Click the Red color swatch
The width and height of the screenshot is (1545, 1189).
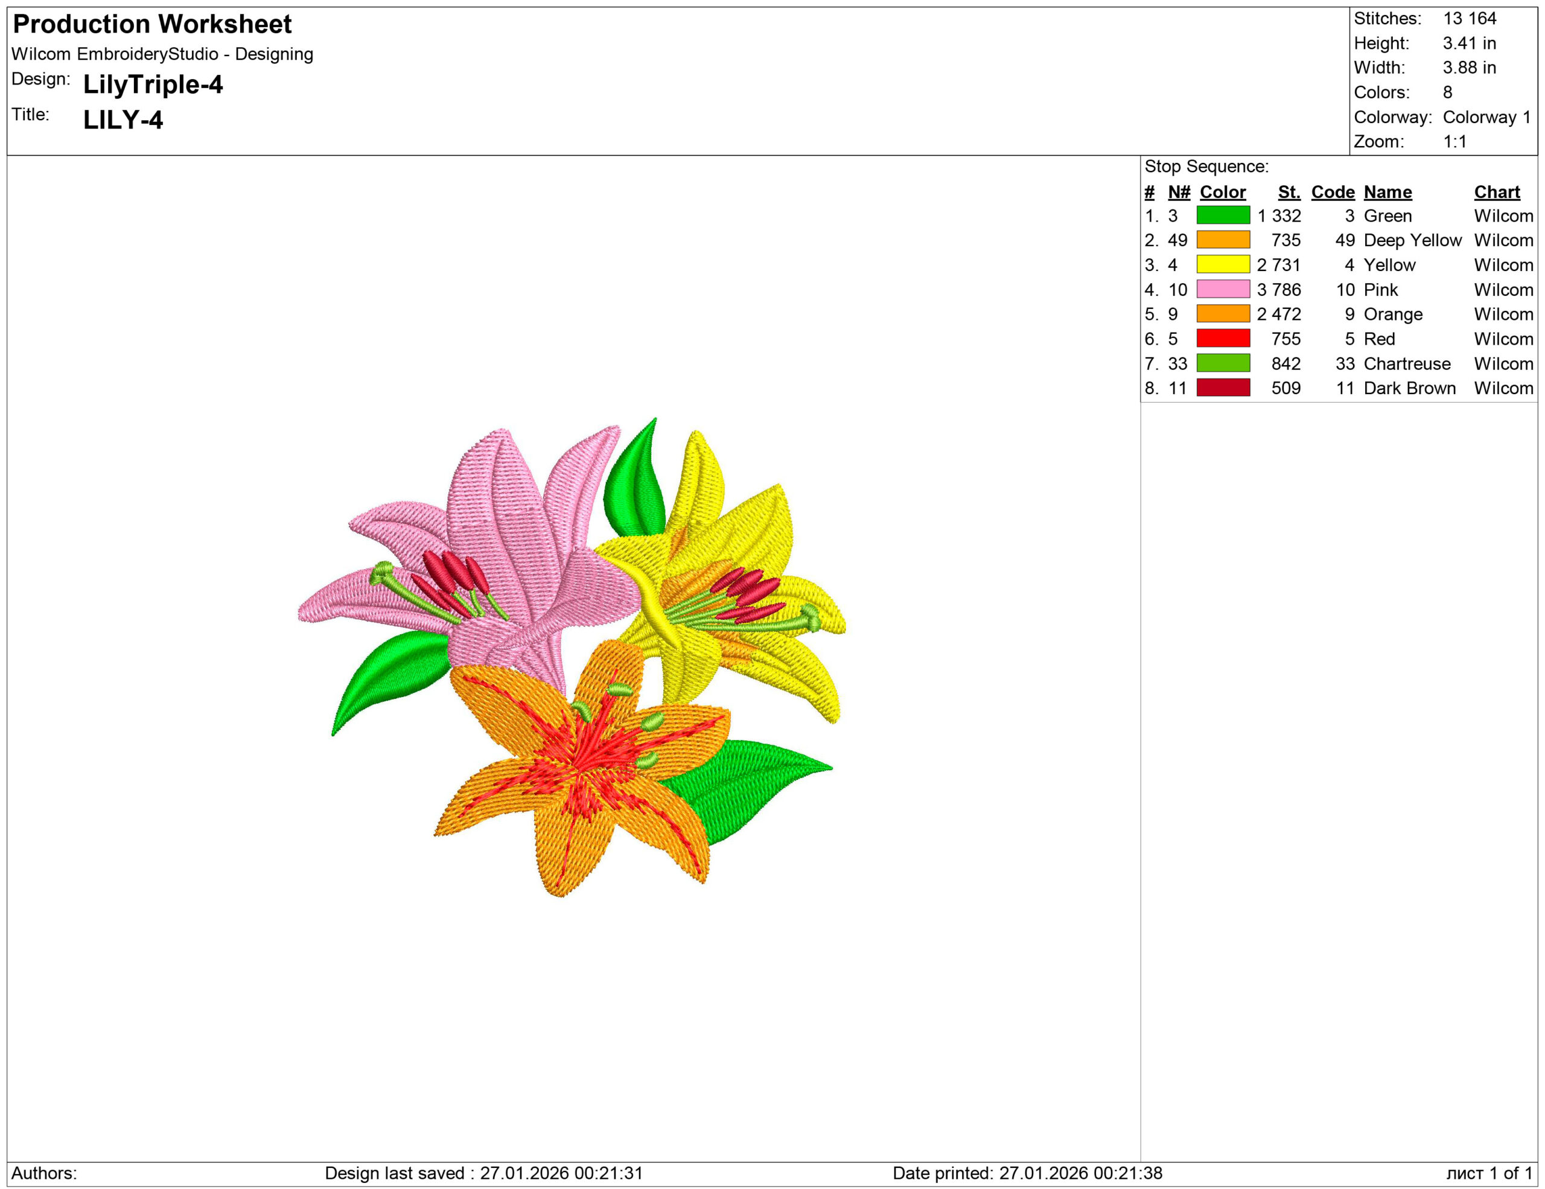pyautogui.click(x=1222, y=339)
